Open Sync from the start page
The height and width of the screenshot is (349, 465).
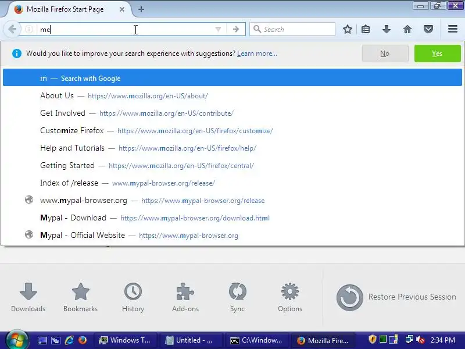(238, 297)
